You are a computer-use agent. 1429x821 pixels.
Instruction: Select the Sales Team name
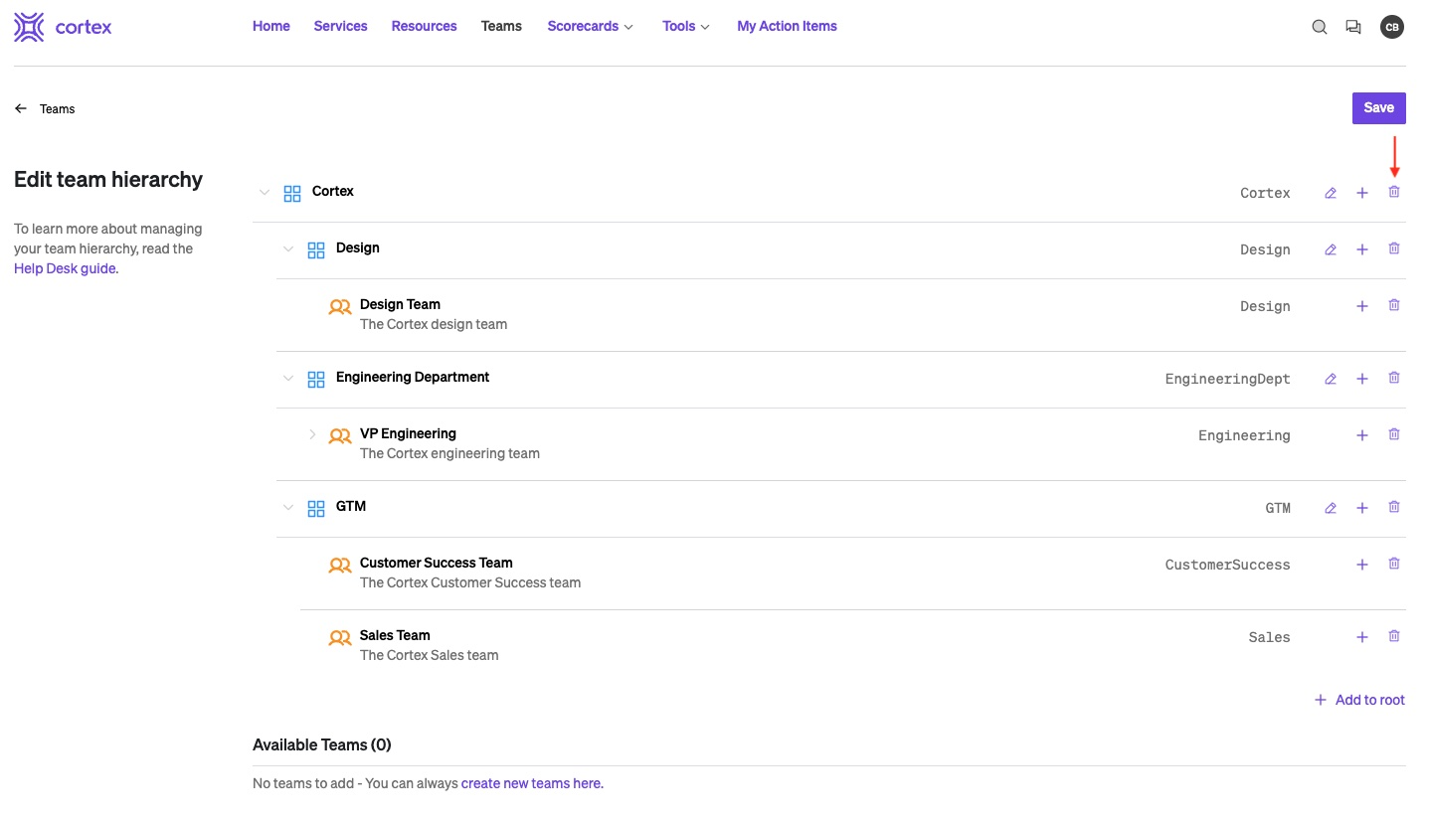click(395, 635)
